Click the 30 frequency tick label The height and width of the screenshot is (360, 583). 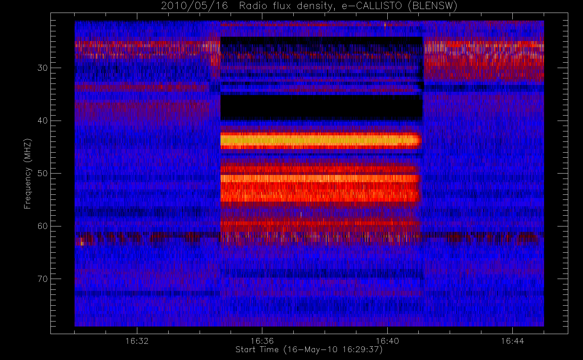point(43,68)
